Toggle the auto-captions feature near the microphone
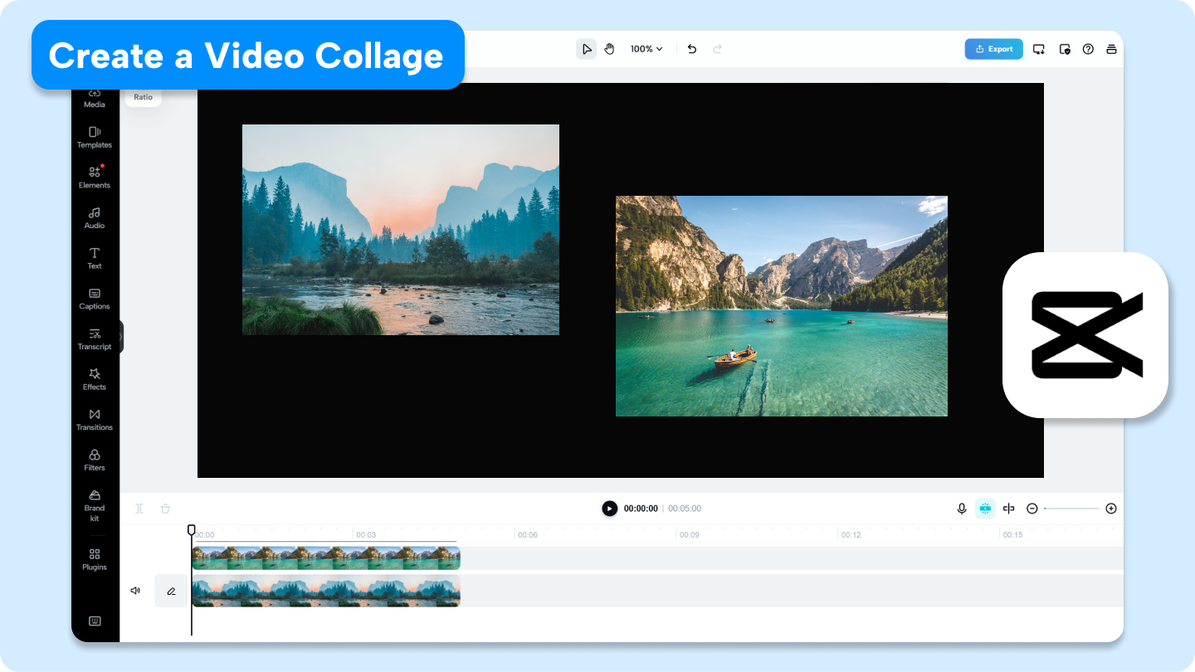This screenshot has height=672, width=1195. tap(984, 508)
